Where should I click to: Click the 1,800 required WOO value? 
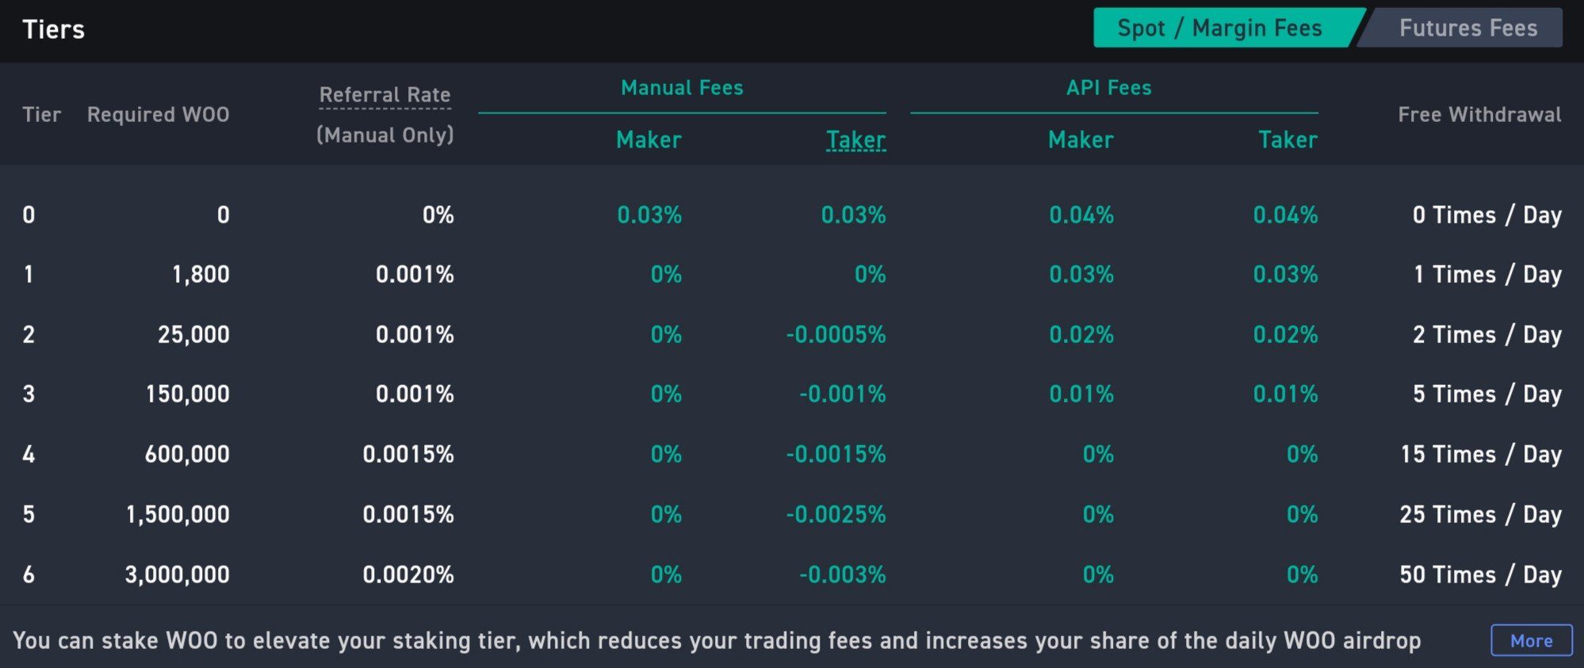pyautogui.click(x=201, y=275)
